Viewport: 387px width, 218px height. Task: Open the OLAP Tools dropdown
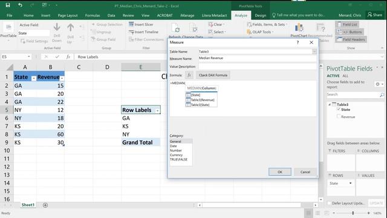[x=260, y=32]
